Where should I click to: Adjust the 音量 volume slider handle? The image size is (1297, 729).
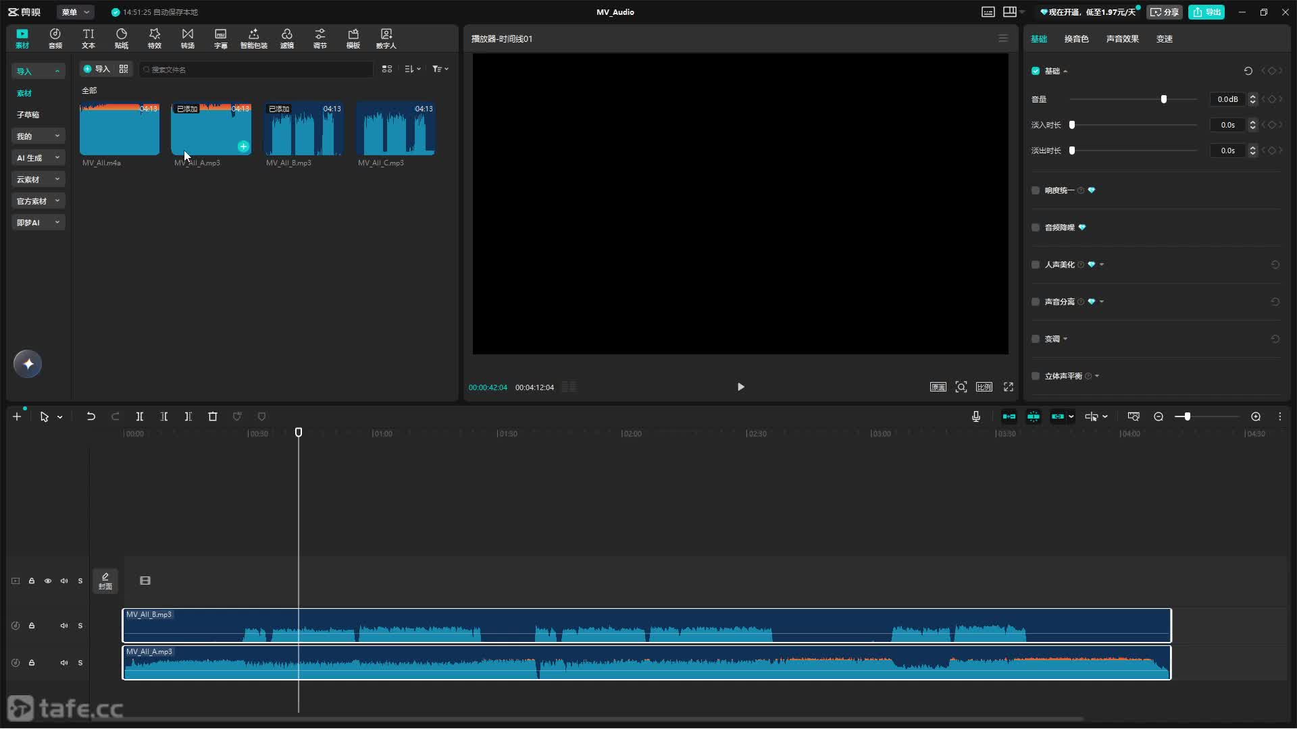tap(1163, 99)
